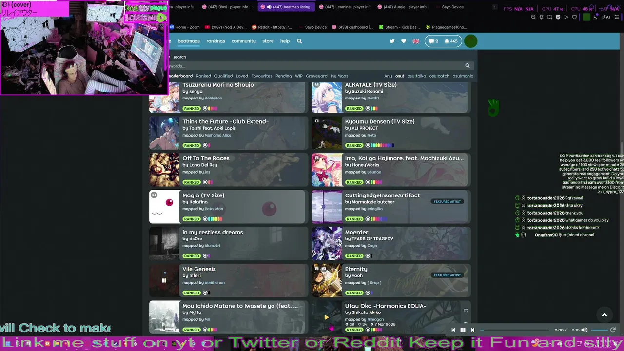624x351 pixels.
Task: Click magnifier inside the keywords search field
Action: pyautogui.click(x=467, y=66)
